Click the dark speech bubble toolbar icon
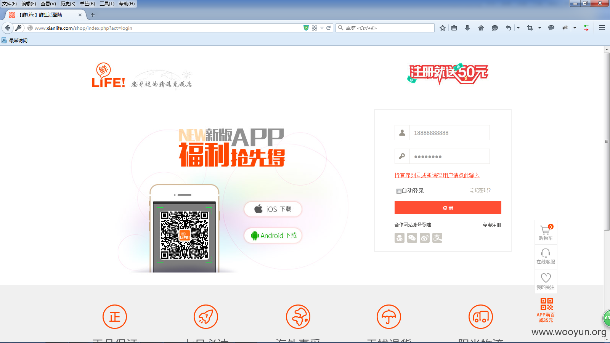This screenshot has width=610, height=343. [551, 28]
